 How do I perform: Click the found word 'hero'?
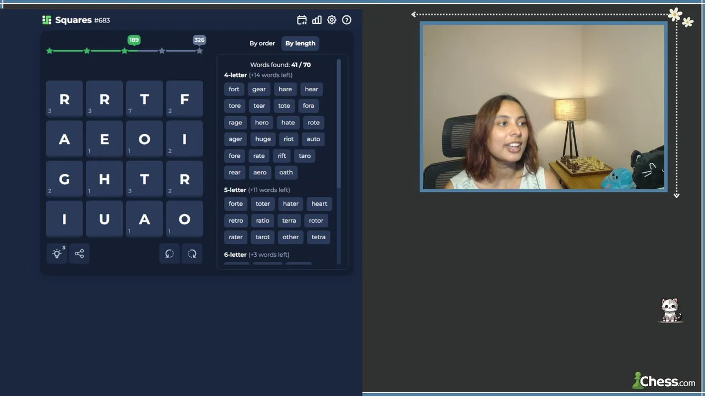click(262, 123)
